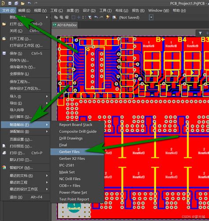This screenshot has height=221, width=209.
Task: Open the 帮助 (H) menu
Action: [x=179, y=11]
